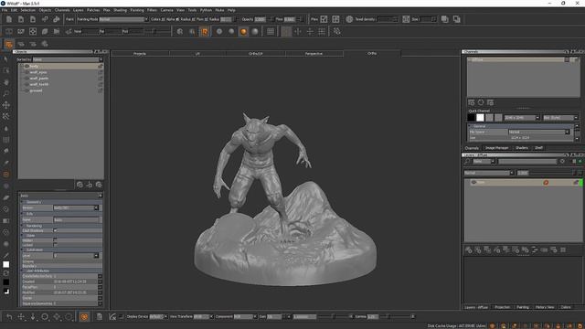
Task: Select the black Quick Channel color swatch
Action: pos(472,118)
